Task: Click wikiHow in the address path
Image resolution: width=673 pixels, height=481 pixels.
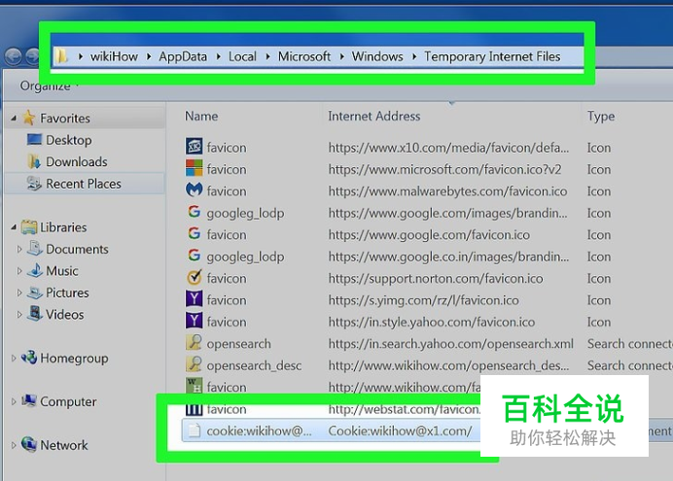Action: pos(114,56)
